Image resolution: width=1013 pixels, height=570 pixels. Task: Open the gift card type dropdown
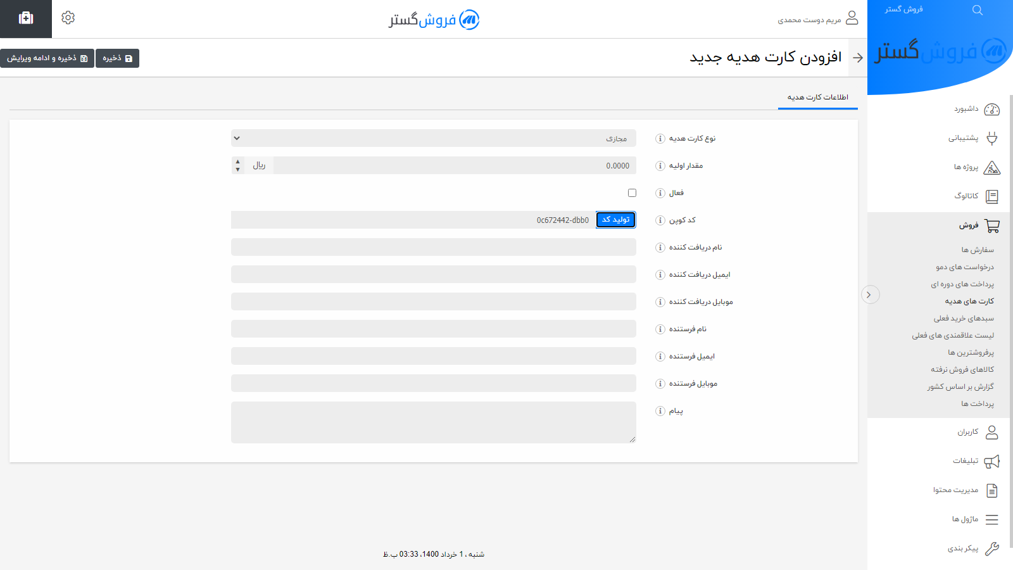tap(434, 138)
